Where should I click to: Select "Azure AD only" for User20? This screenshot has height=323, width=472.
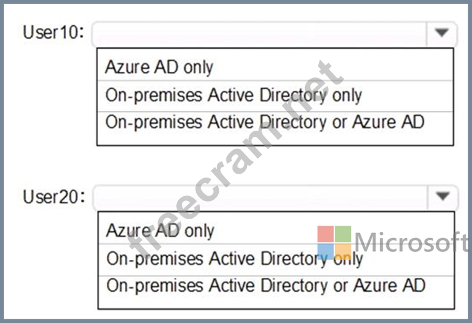tap(276, 231)
